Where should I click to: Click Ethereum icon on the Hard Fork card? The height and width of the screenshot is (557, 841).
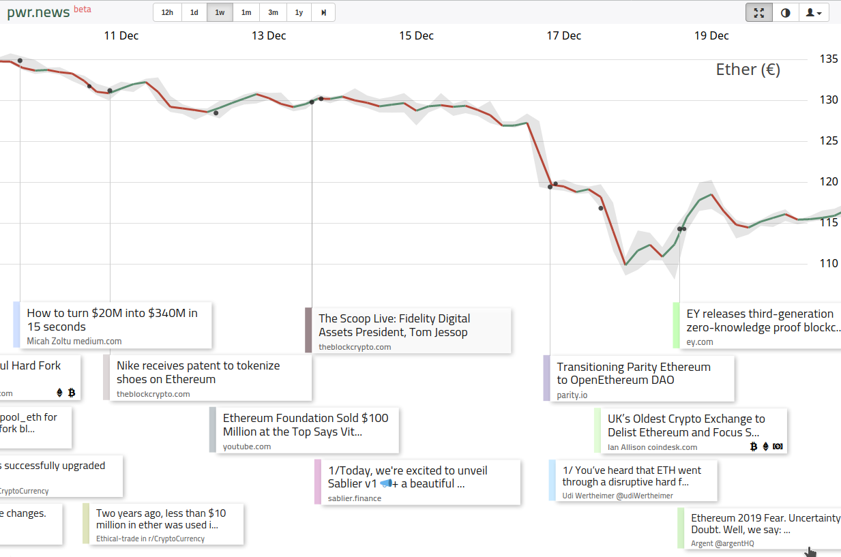point(59,393)
